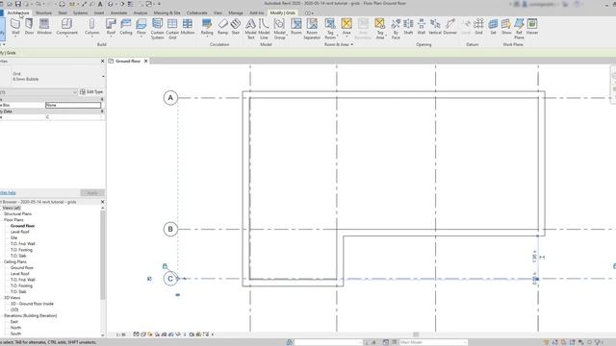Screen dimensions: 616x346
Task: Open the Manage ribbon tab
Action: pyautogui.click(x=236, y=12)
